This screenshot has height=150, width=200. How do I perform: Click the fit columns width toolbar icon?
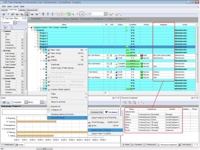81,14
